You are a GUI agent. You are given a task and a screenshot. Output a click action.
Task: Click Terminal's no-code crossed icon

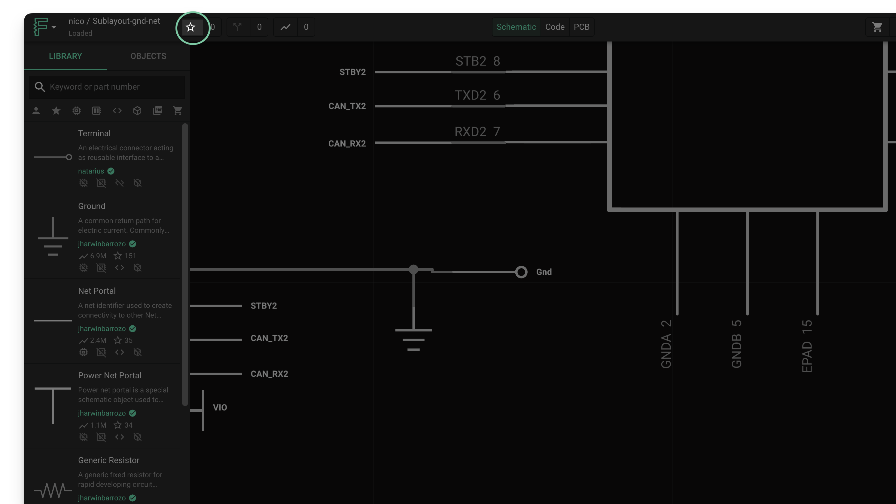(119, 183)
